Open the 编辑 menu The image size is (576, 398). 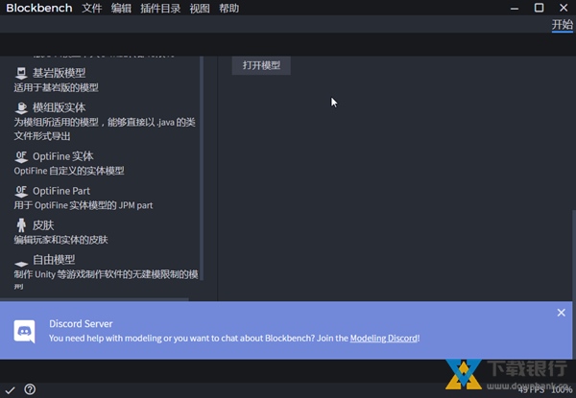coord(121,8)
